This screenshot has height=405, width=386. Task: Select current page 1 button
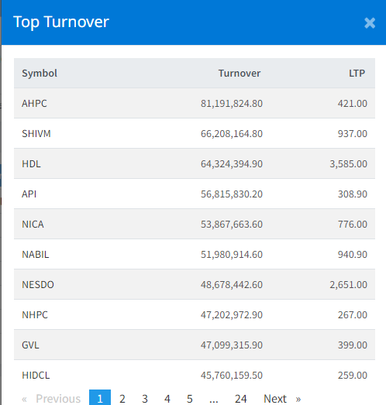(x=100, y=398)
